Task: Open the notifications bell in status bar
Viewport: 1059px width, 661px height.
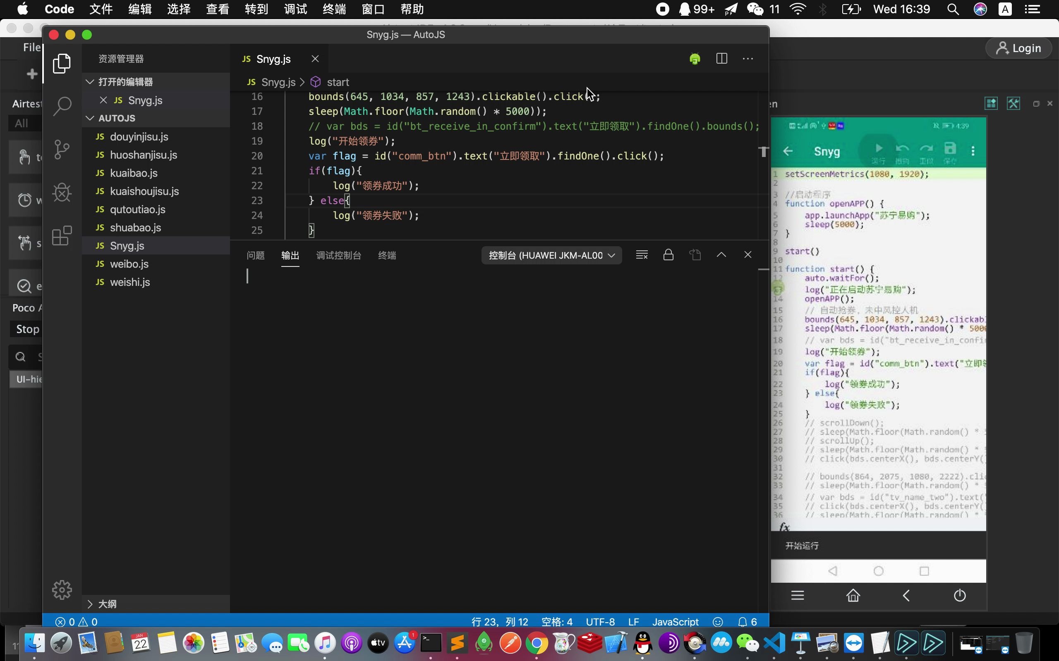Action: pos(748,622)
